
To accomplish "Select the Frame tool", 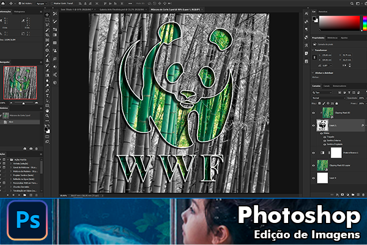I will pyautogui.click(x=47, y=40).
